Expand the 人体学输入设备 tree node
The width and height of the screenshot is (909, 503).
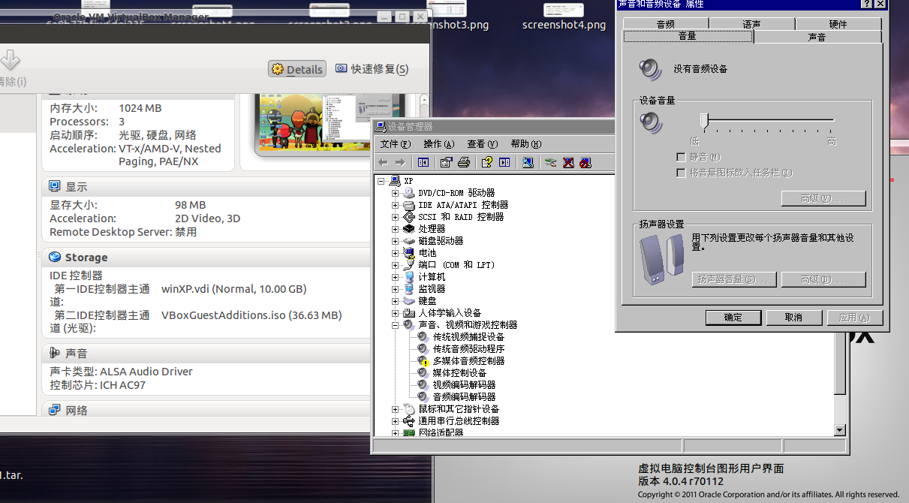395,313
